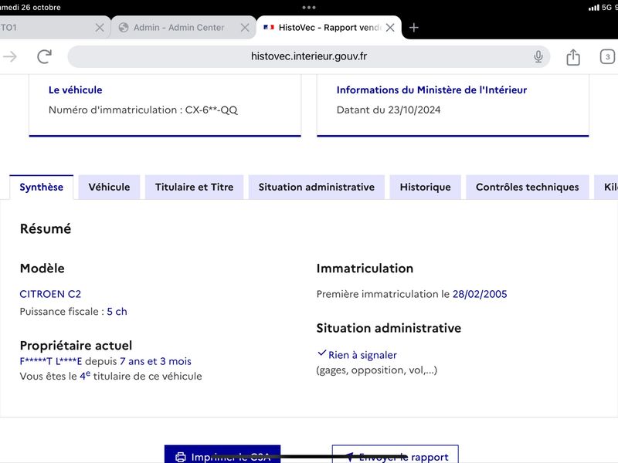Click the 28/02/2005 registration date
Image resolution: width=618 pixels, height=463 pixels.
(x=480, y=294)
